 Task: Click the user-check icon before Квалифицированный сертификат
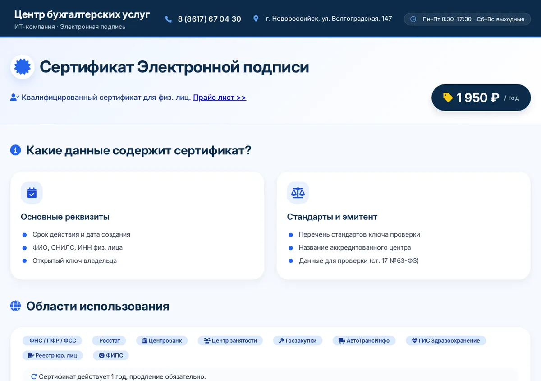click(14, 98)
